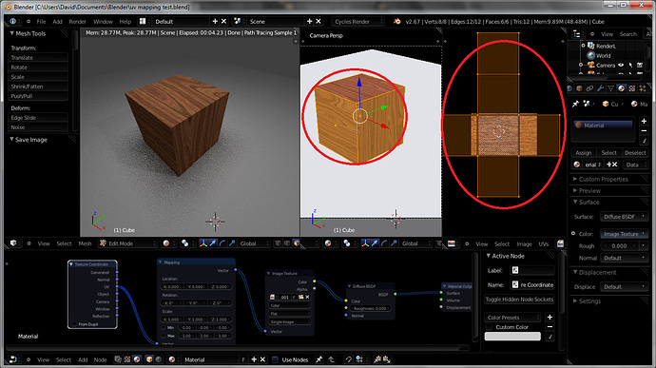
Task: Open the Texture properties tab icon
Action: pyautogui.click(x=631, y=88)
